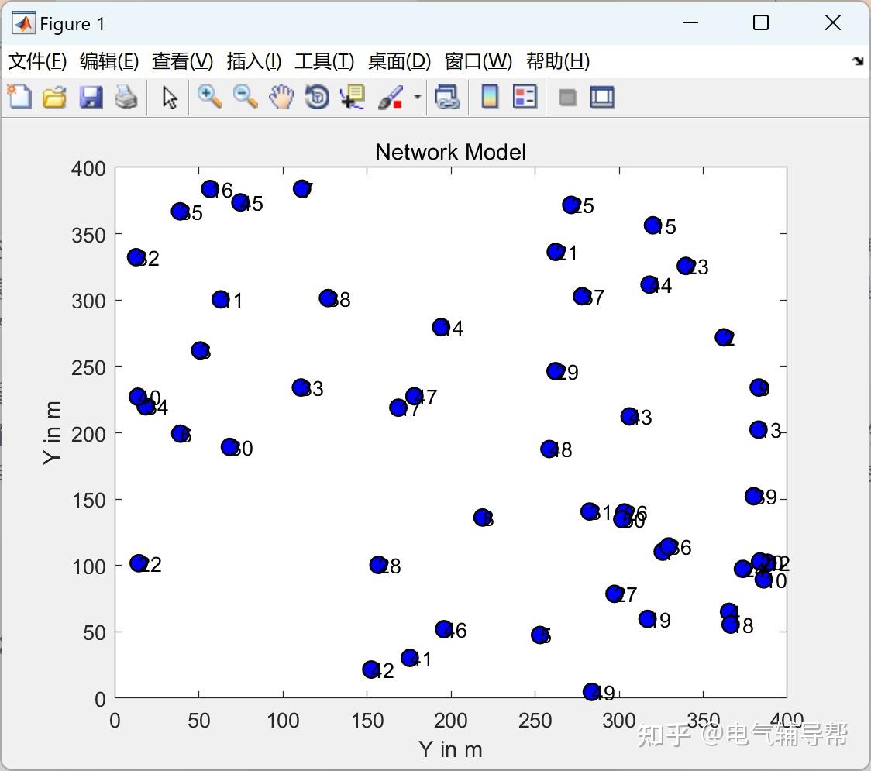Click the node point labeled 35
The height and width of the screenshot is (771, 871).
click(x=180, y=211)
